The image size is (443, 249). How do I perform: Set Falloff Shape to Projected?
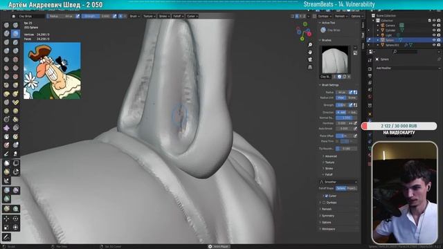click(352, 188)
